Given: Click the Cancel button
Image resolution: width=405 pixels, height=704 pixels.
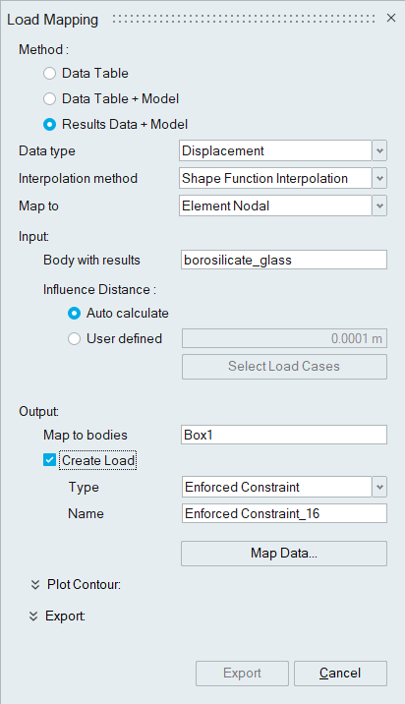Looking at the screenshot, I should point(340,673).
